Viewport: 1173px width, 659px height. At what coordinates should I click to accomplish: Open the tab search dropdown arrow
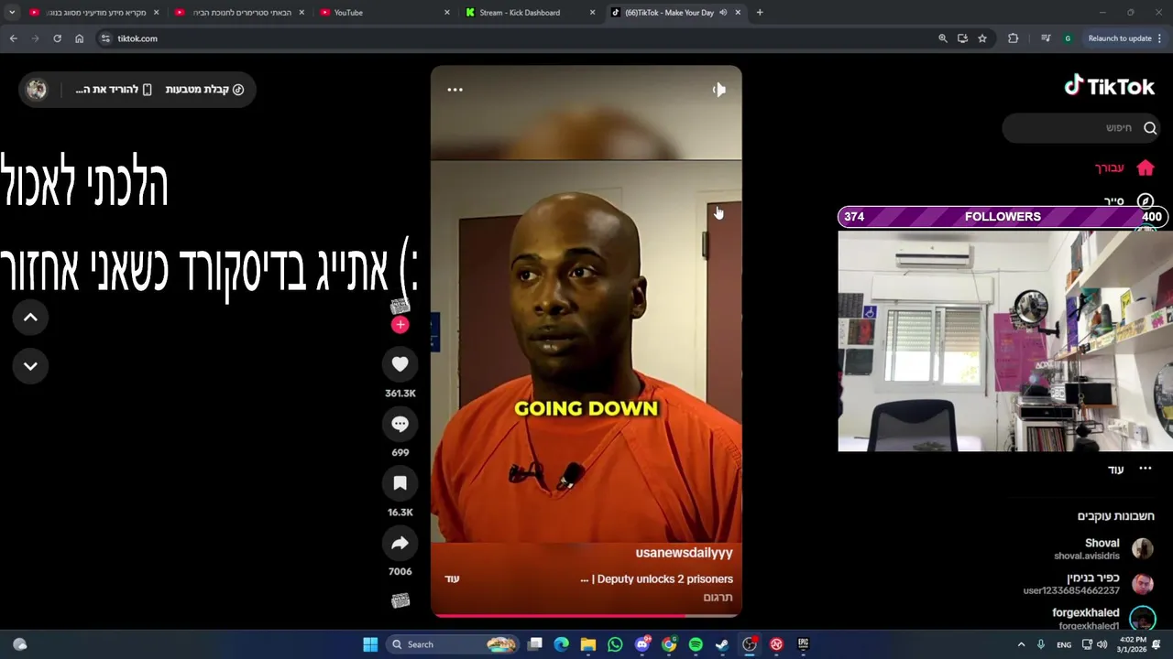tap(12, 13)
